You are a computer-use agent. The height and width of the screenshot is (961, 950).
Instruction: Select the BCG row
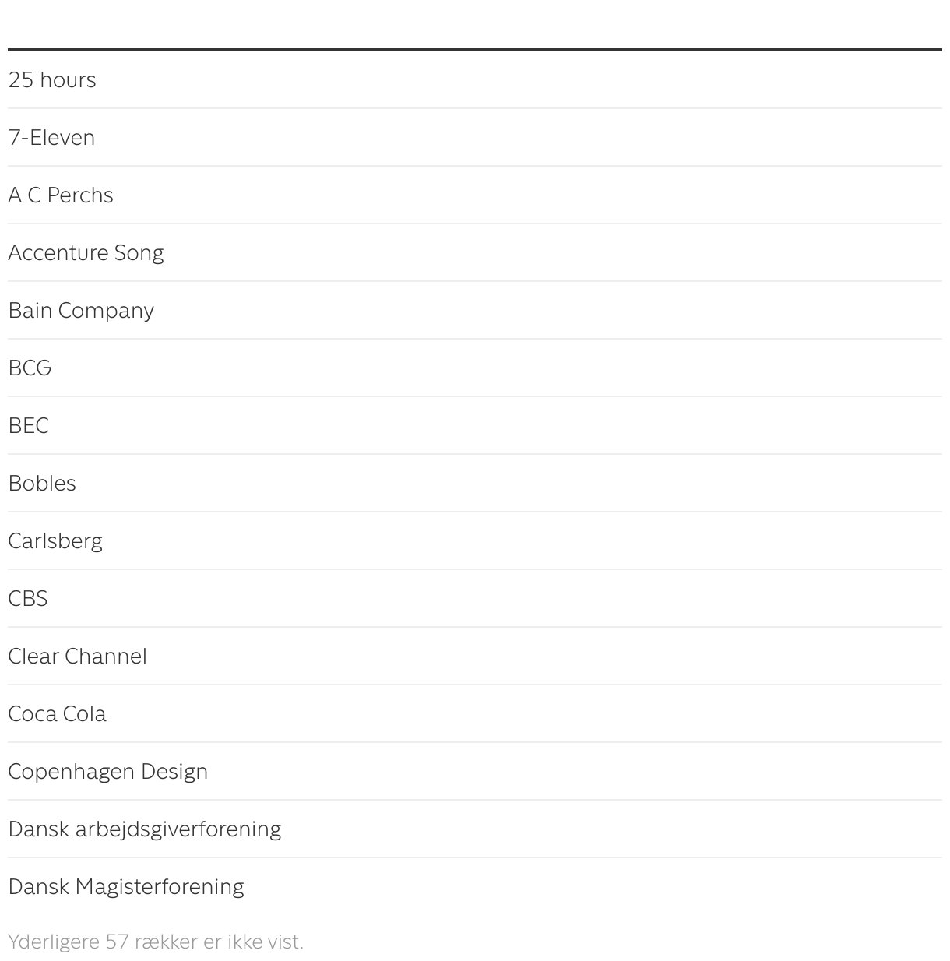pos(30,368)
